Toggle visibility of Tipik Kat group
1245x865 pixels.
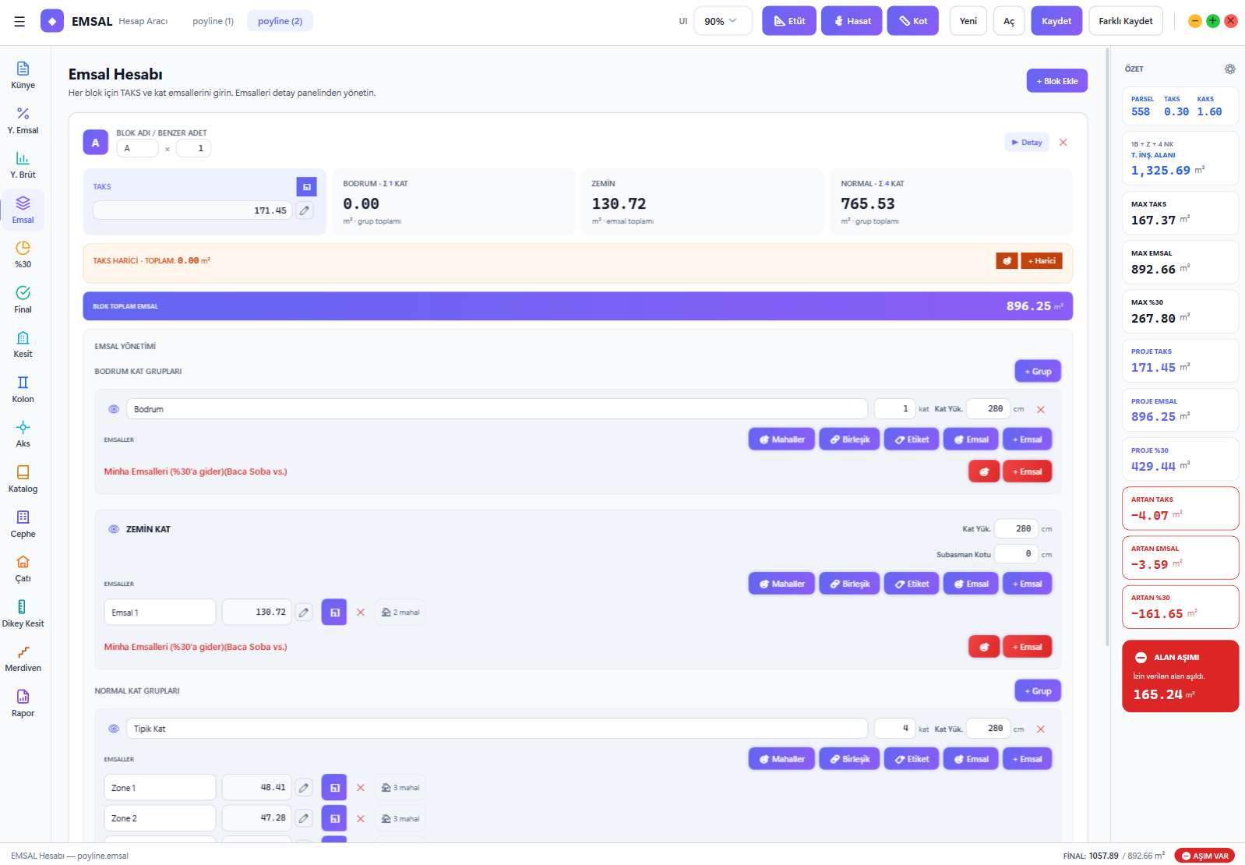point(114,729)
